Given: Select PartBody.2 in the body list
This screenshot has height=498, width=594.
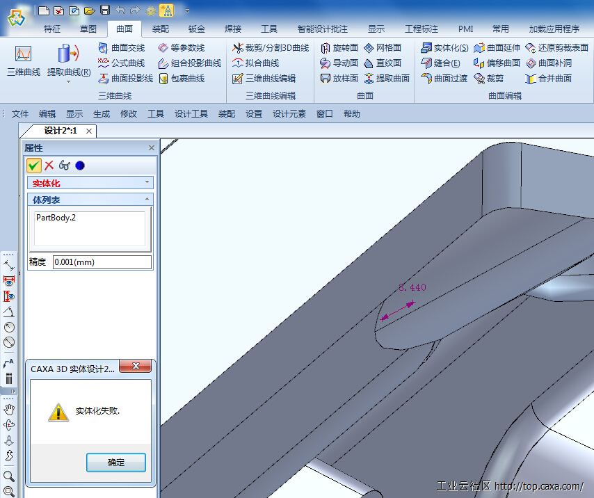Looking at the screenshot, I should [56, 218].
